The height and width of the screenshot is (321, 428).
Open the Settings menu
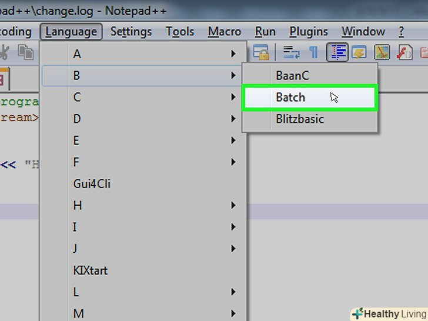point(131,32)
